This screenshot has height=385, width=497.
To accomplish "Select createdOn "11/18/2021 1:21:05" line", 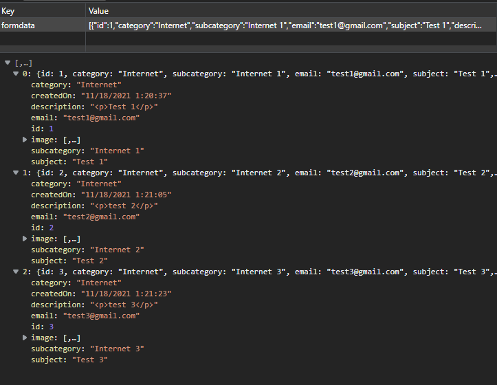I will coord(101,195).
